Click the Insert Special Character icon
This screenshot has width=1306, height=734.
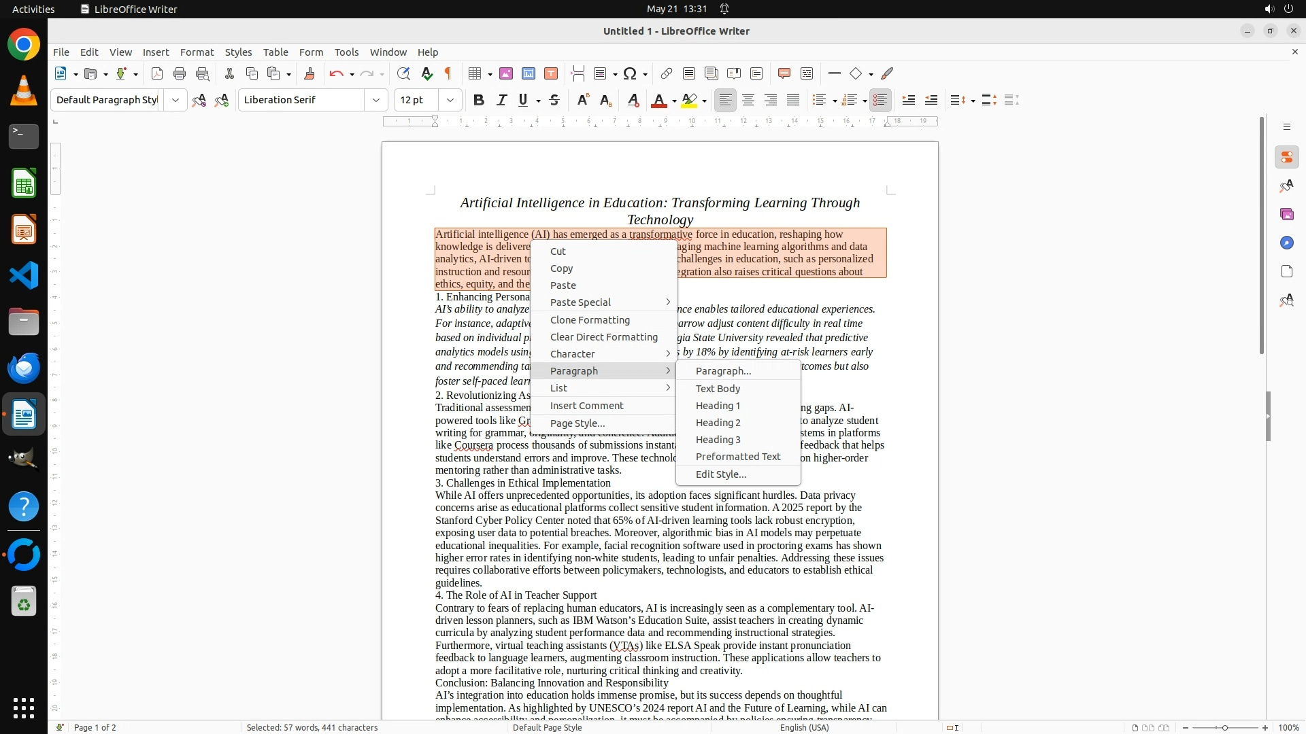point(630,73)
